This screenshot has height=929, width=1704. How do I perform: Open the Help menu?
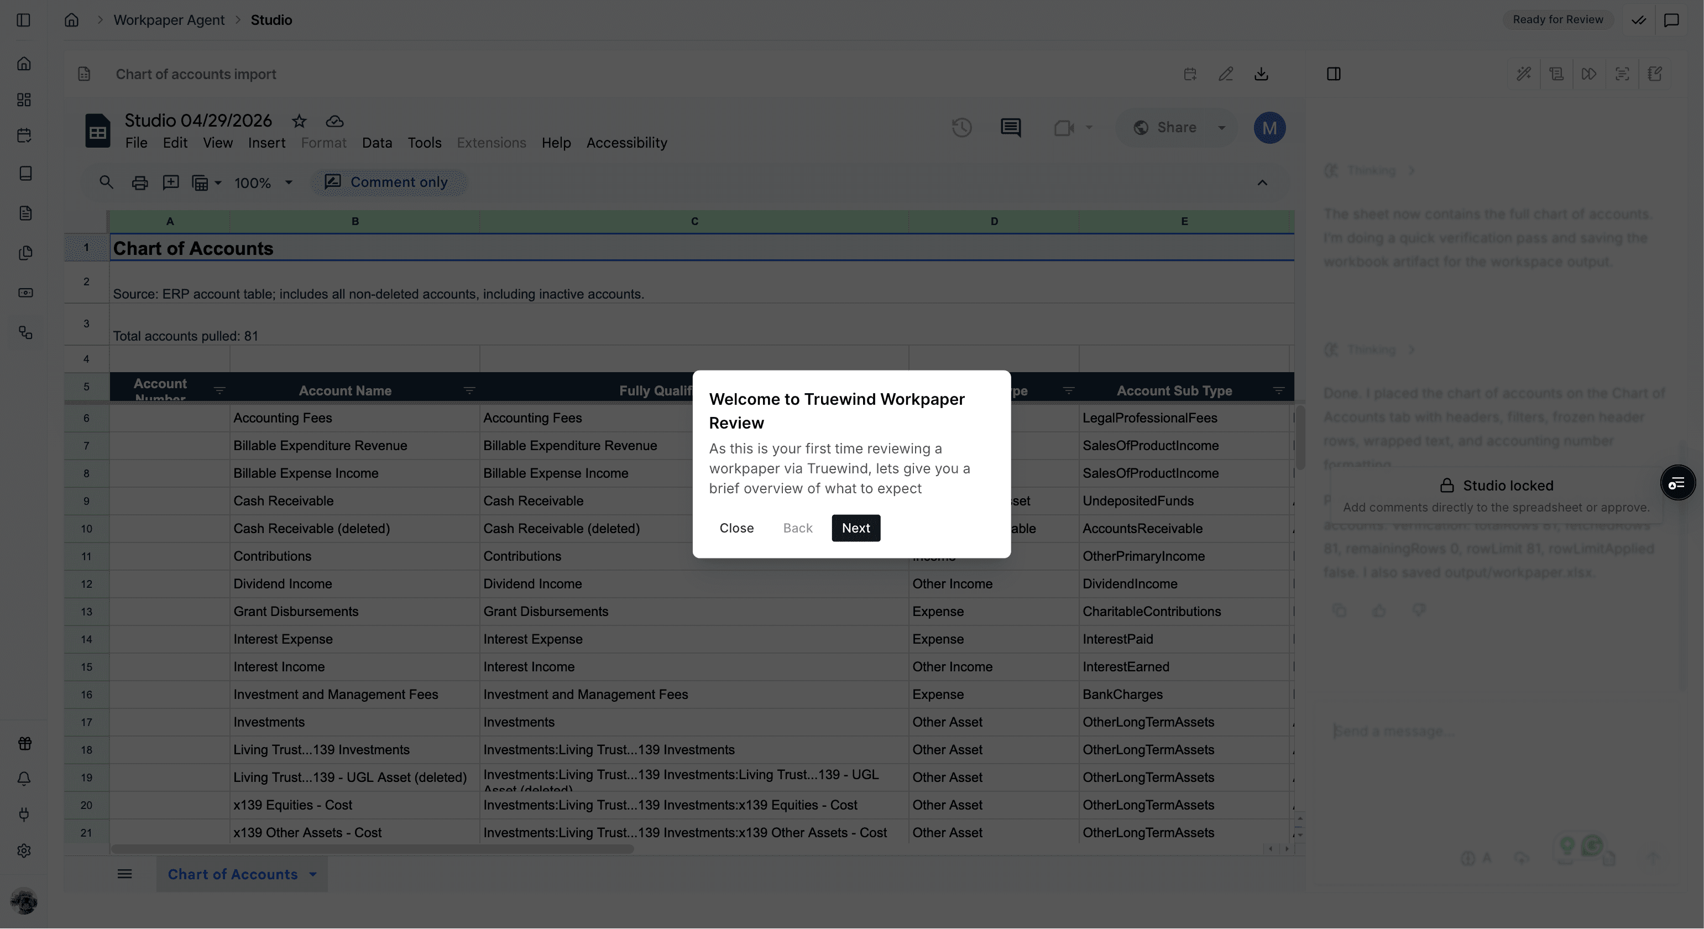tap(556, 143)
